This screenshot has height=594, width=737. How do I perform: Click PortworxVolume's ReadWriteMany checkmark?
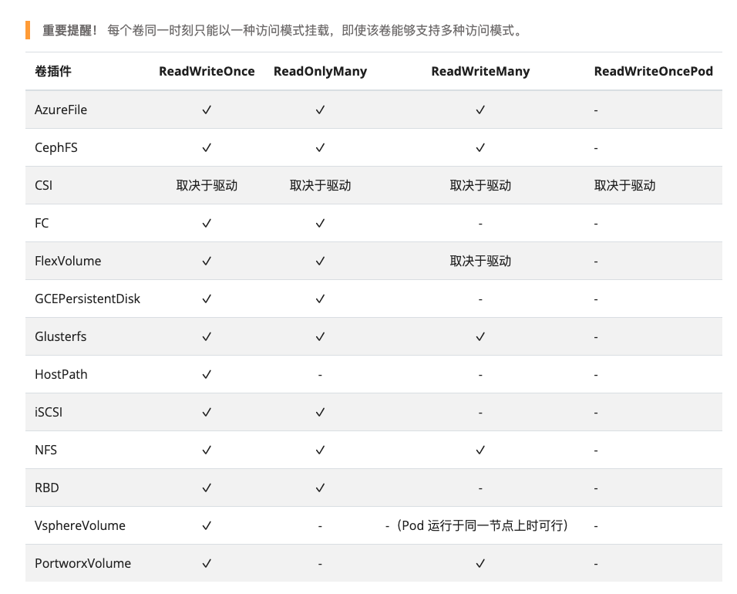coord(480,564)
